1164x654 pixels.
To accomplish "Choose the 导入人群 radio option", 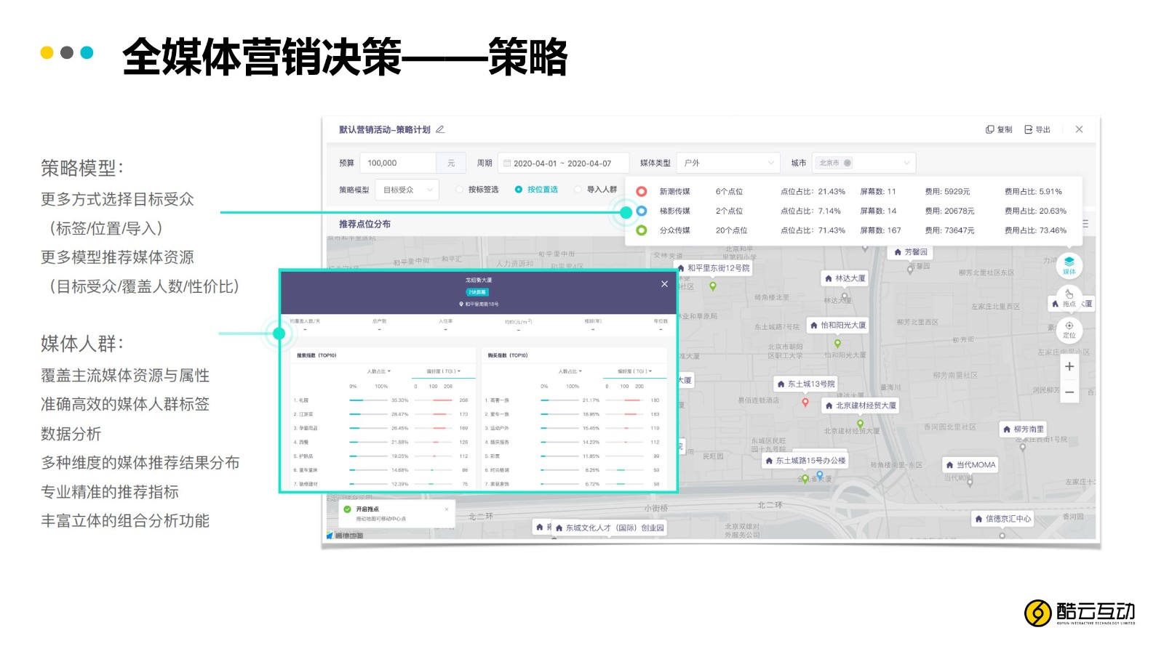I will point(578,190).
